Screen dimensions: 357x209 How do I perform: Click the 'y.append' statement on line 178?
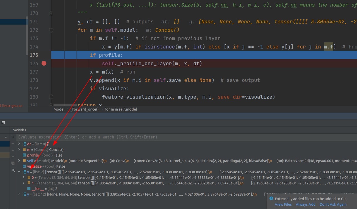pyautogui.click(x=152, y=80)
